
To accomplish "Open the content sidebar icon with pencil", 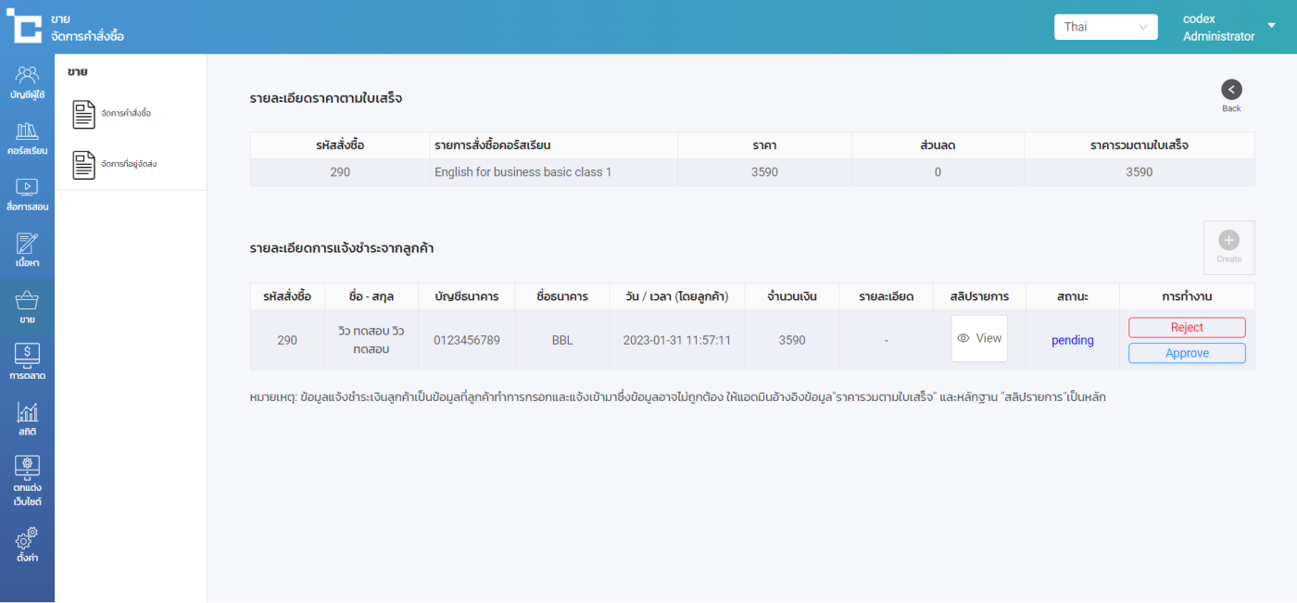I will (x=27, y=250).
